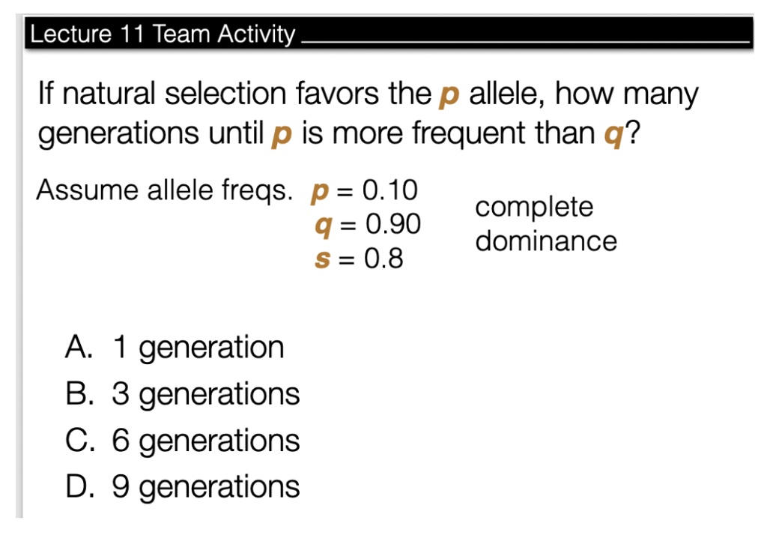Select answer C. 6 generations
The width and height of the screenshot is (767, 550).
pos(182,441)
